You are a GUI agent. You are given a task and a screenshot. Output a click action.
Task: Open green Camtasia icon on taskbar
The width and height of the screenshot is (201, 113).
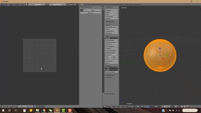pos(63,110)
